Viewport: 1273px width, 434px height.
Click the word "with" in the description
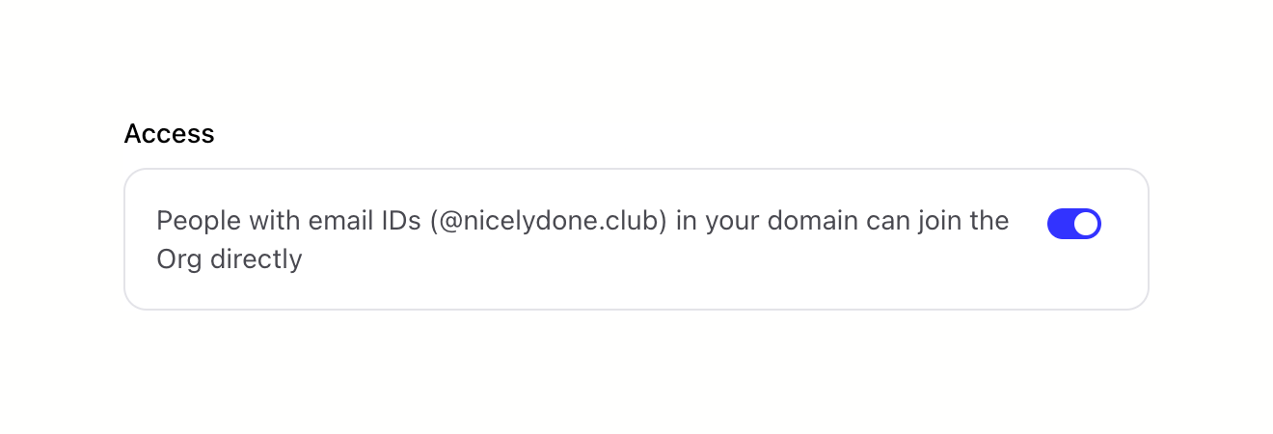click(274, 221)
